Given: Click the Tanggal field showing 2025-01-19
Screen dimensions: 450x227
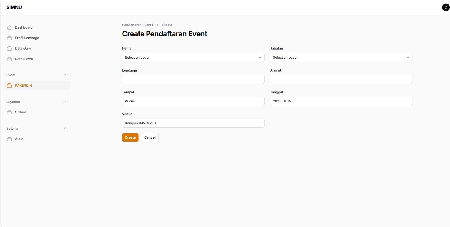Looking at the screenshot, I should pyautogui.click(x=341, y=101).
